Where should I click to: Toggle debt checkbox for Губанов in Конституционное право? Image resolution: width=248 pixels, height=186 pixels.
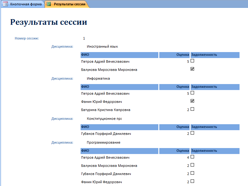[x=192, y=133]
